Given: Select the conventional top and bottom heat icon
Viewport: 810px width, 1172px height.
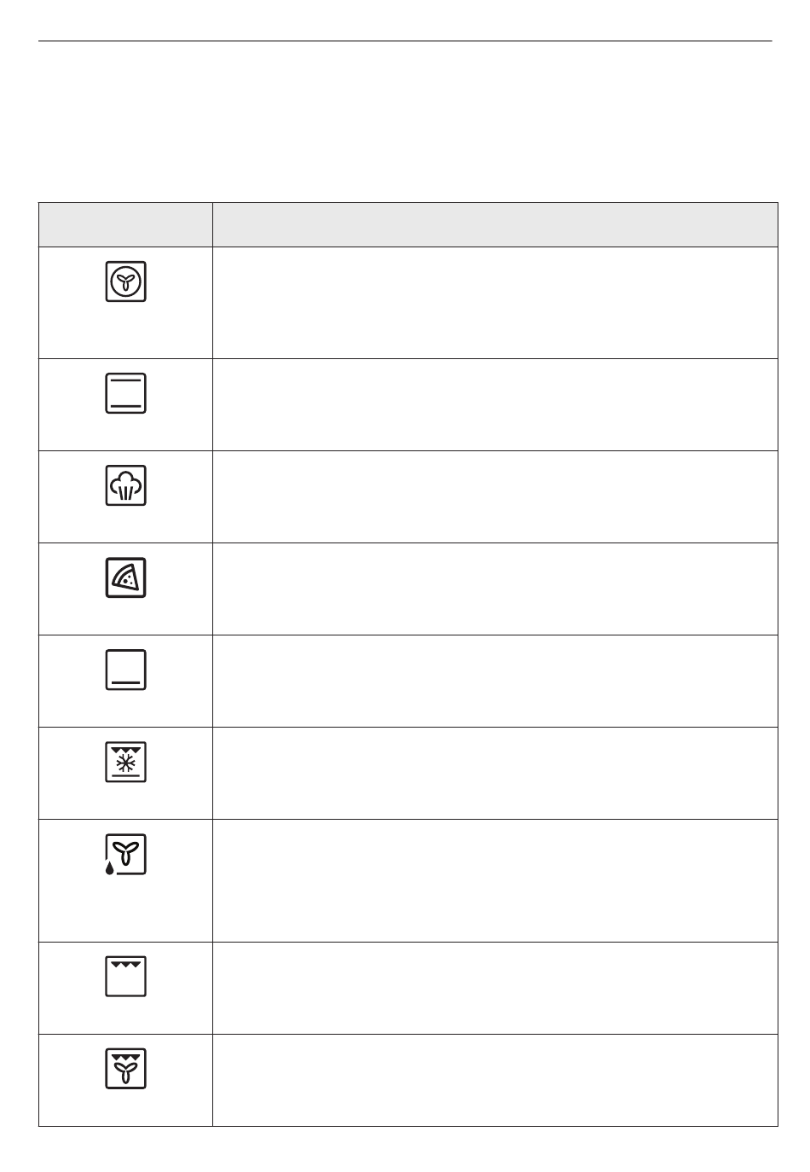Looking at the screenshot, I should coord(126,393).
